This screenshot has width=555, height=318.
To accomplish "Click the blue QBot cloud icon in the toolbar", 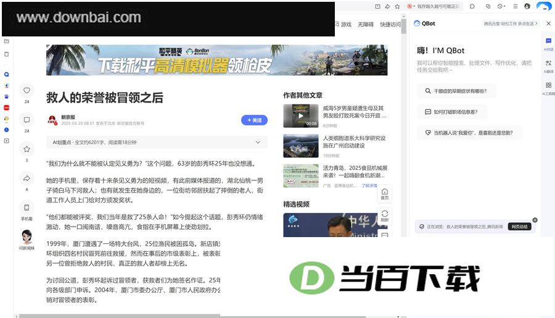I will pyautogui.click(x=544, y=6).
